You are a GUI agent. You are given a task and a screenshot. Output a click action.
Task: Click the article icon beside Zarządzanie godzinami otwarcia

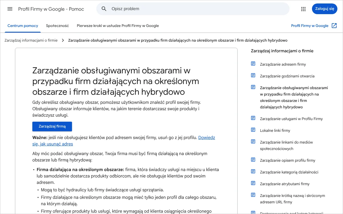(x=253, y=76)
